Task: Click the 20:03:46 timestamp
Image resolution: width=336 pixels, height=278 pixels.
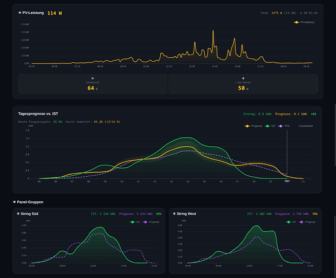Action: [x=310, y=13]
